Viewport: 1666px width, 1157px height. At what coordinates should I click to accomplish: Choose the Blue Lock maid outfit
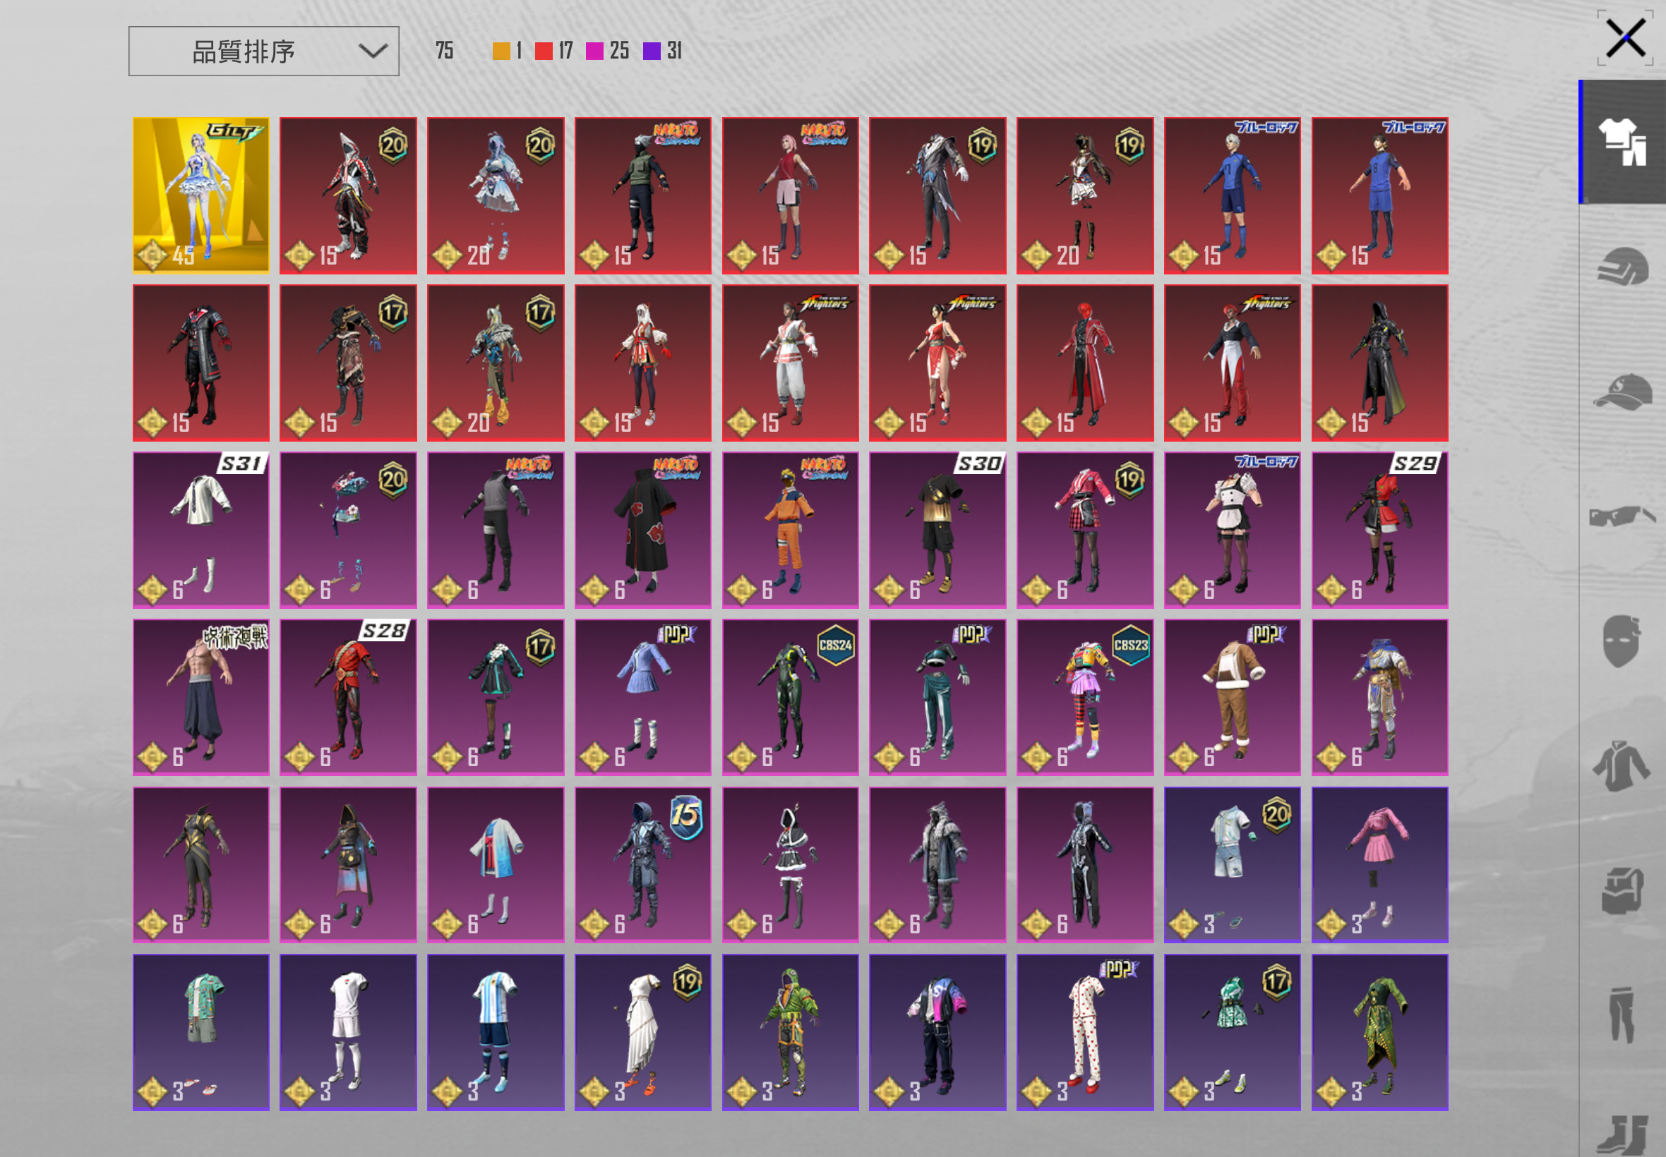coord(1233,530)
